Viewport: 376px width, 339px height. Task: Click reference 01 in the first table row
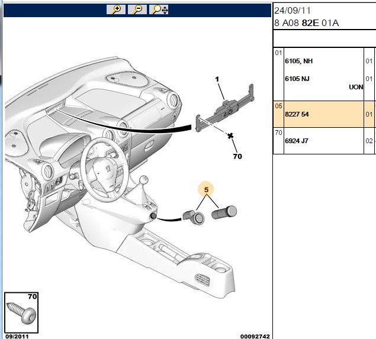tap(278, 53)
